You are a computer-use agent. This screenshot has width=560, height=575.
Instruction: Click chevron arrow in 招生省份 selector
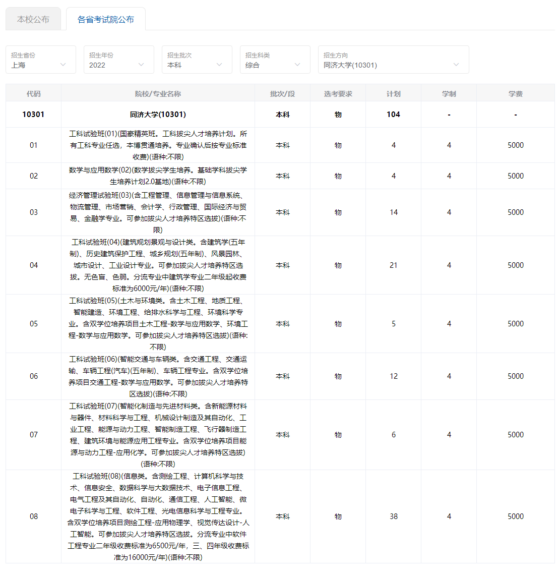click(63, 65)
